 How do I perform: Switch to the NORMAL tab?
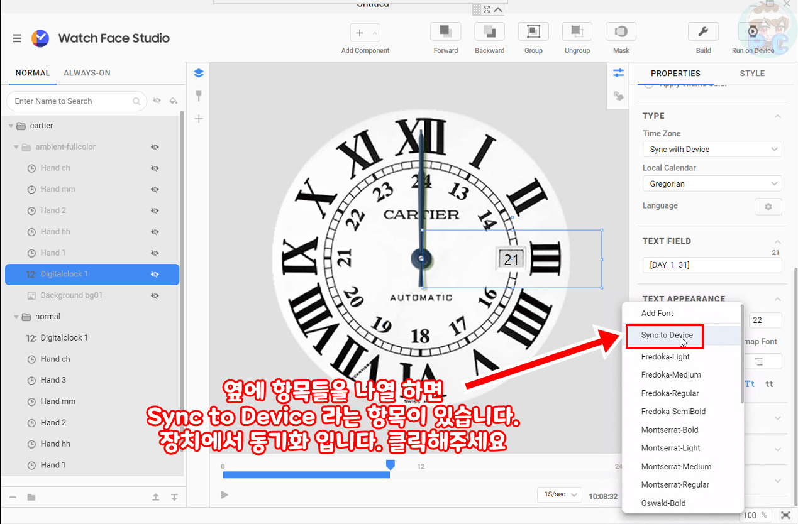33,73
